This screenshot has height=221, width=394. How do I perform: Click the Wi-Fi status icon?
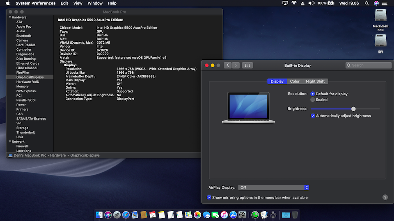pos(294,3)
